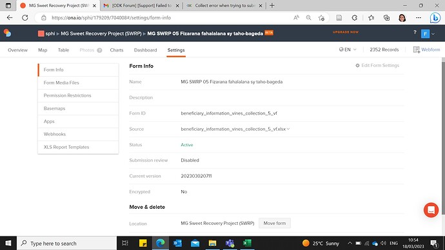Image resolution: width=445 pixels, height=250 pixels.
Task: Add this page to favorites star
Action: click(x=321, y=17)
